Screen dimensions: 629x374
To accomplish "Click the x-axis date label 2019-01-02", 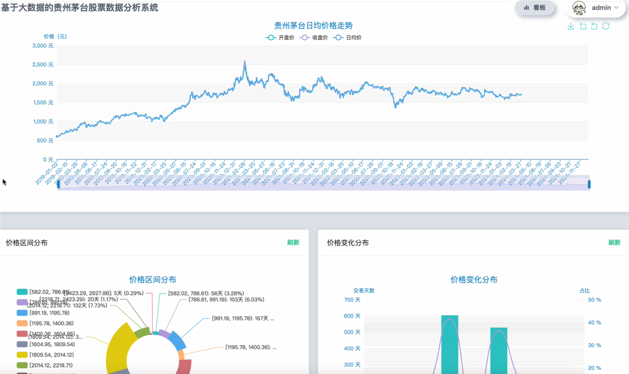I will pyautogui.click(x=46, y=173).
